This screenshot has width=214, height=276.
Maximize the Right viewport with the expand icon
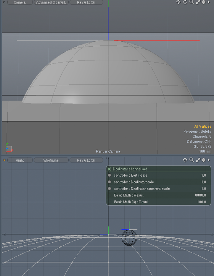pyautogui.click(x=198, y=160)
